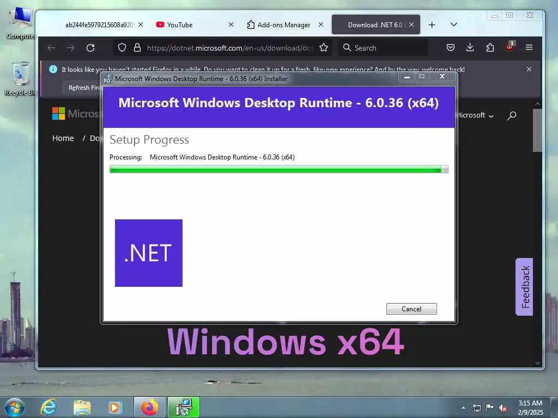Go forward in Firefox

[x=71, y=48]
